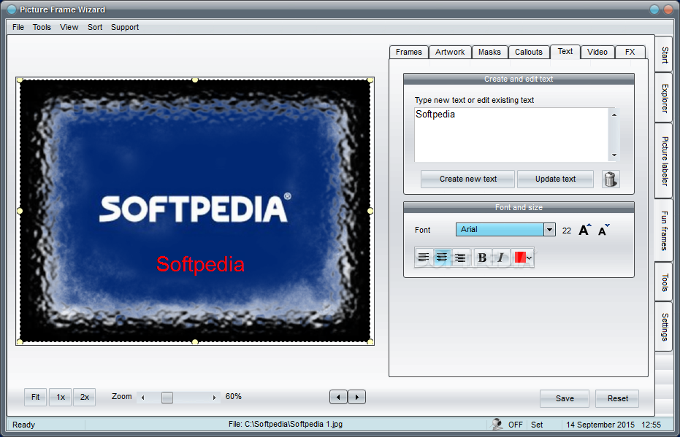This screenshot has width=680, height=437.
Task: Click the Set button in status bar
Action: 536,425
